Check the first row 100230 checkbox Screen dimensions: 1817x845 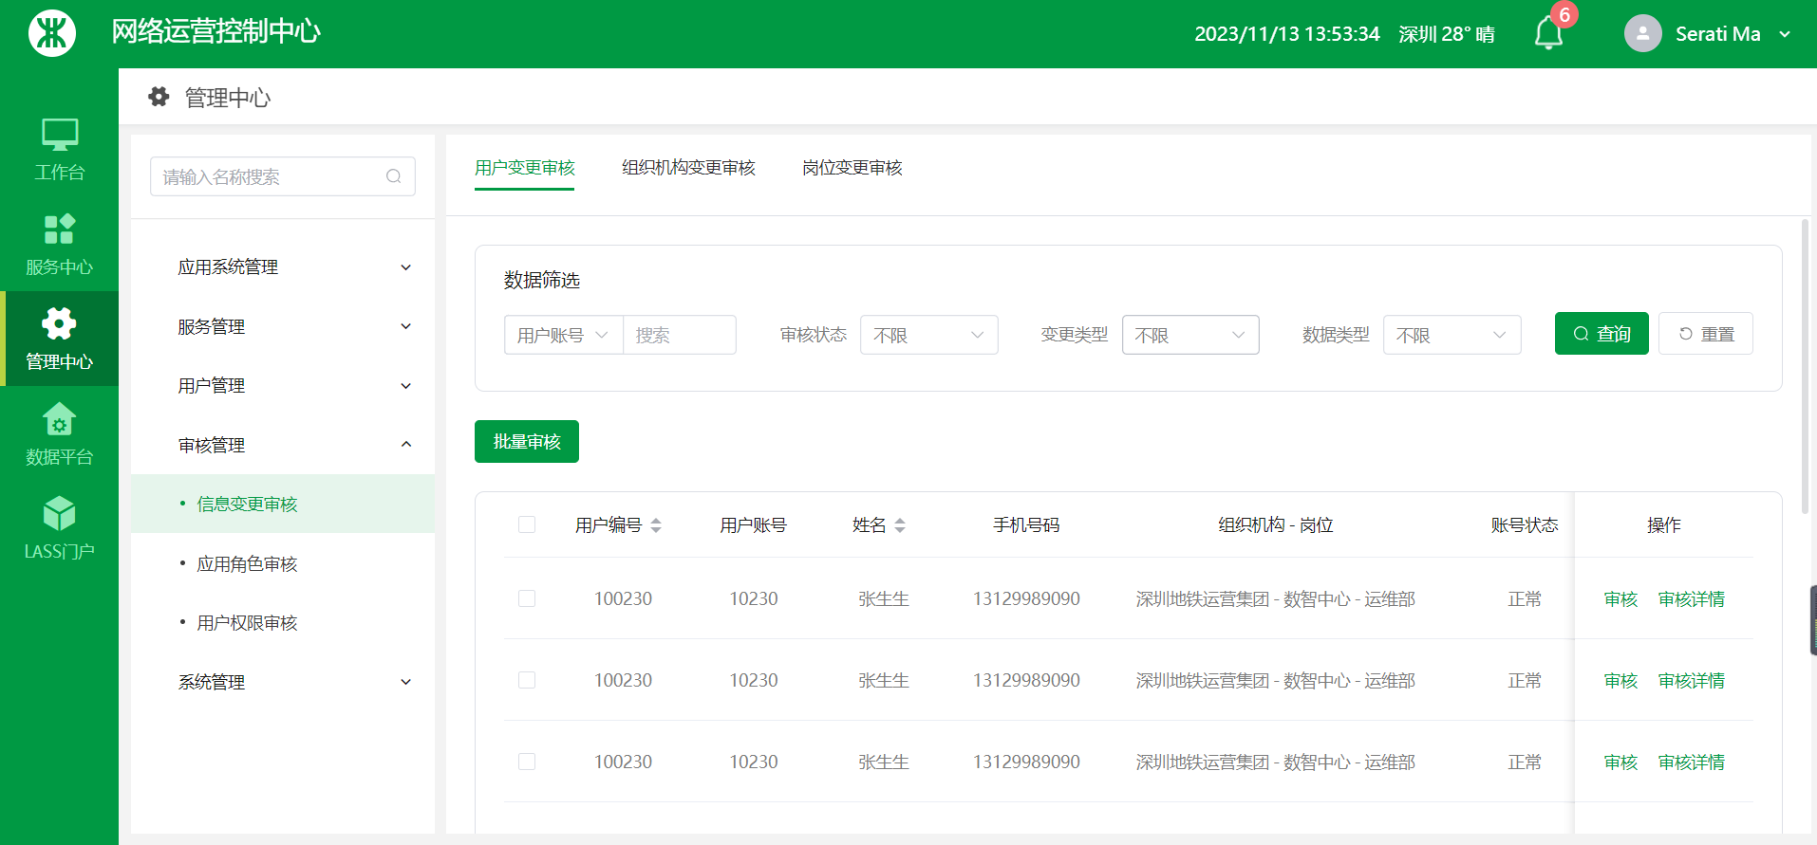point(527,598)
